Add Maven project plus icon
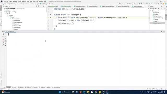 coord(158,9)
